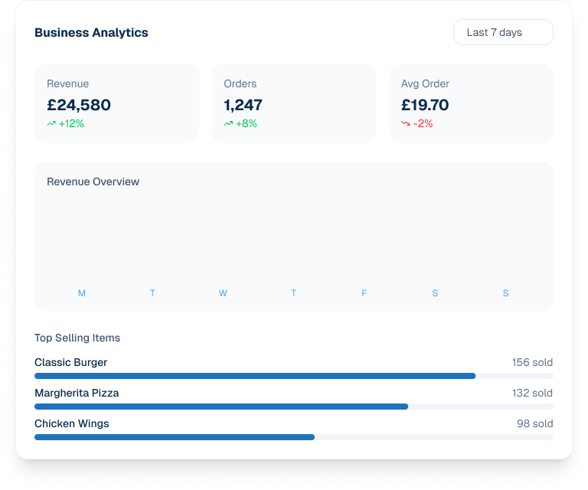Viewport: 588px width, 490px height.
Task: Click the +8% orders change indicator
Action: click(247, 123)
